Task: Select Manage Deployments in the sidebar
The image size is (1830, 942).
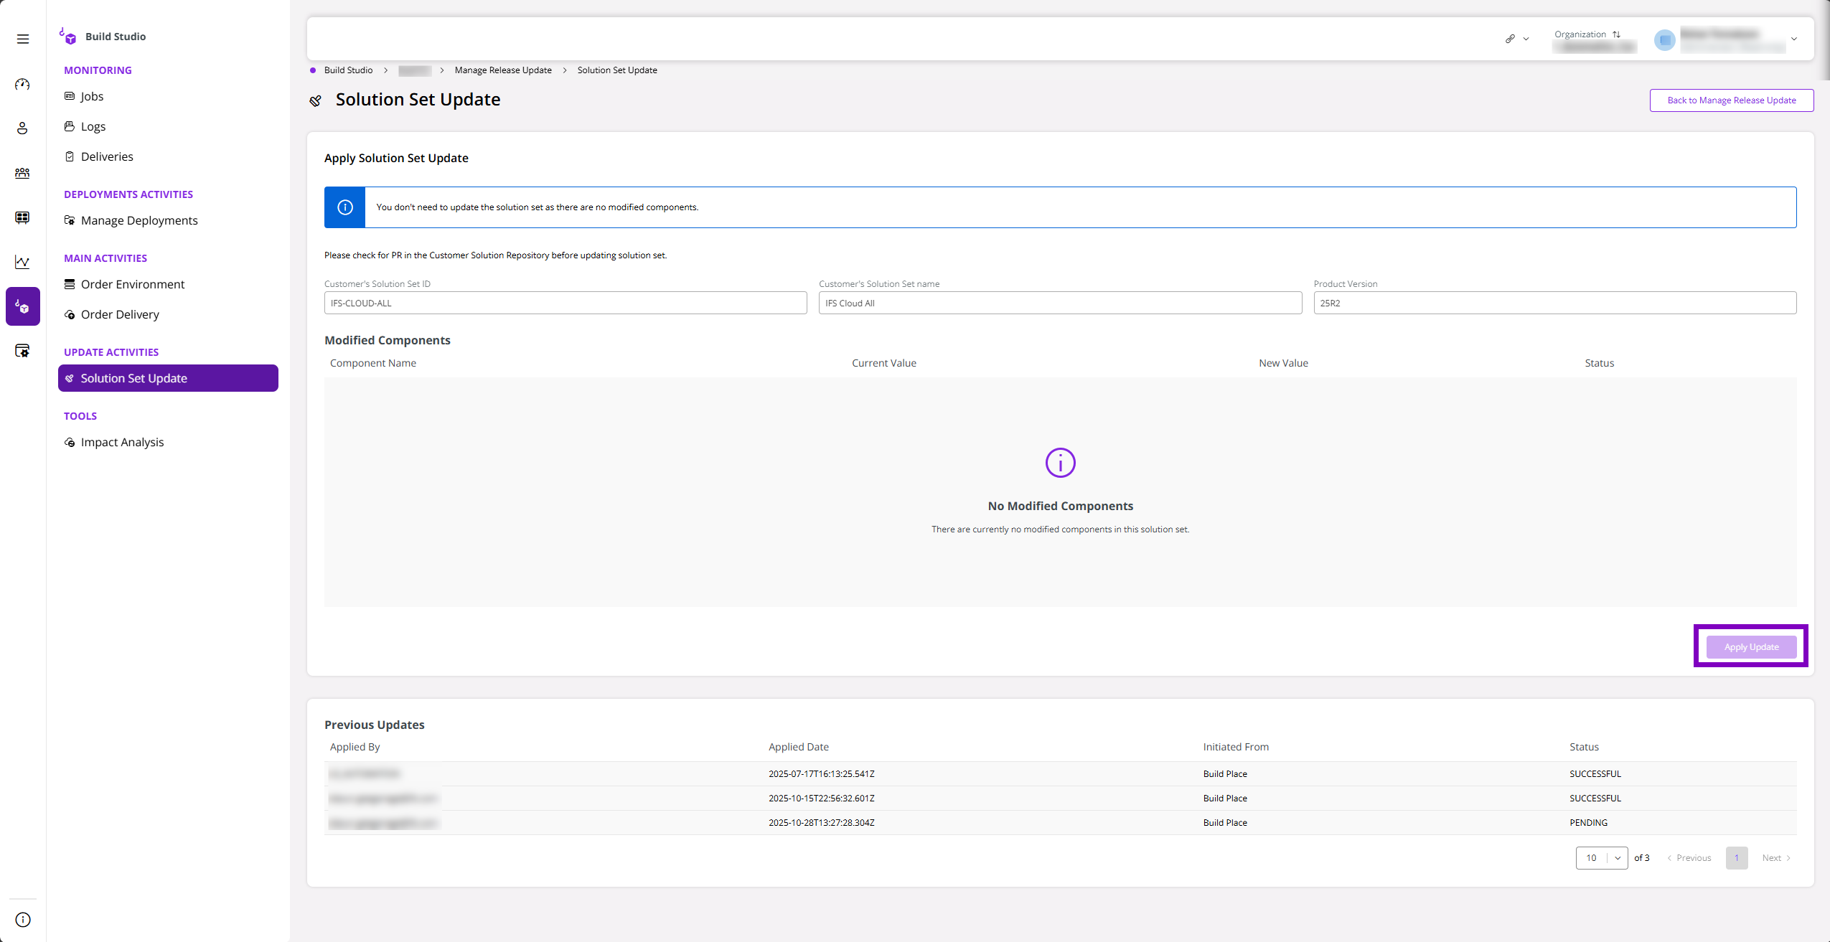Action: tap(139, 220)
